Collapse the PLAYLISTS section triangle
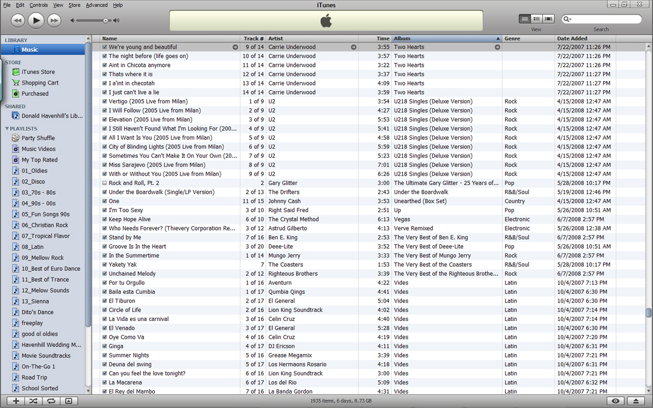Viewport: 653px width, 408px height. 7,129
